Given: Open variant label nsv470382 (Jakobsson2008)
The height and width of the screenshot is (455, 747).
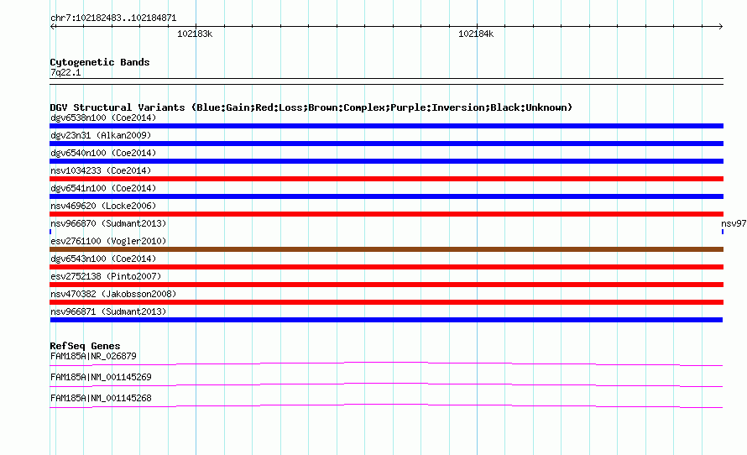Looking at the screenshot, I should pyautogui.click(x=113, y=294).
